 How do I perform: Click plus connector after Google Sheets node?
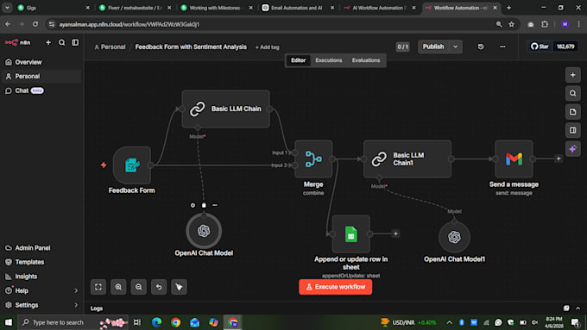tap(395, 234)
